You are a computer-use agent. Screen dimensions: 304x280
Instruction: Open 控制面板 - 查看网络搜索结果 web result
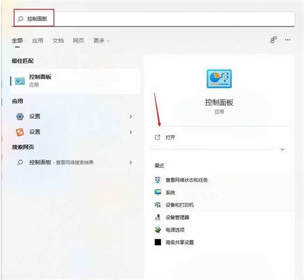(x=75, y=163)
